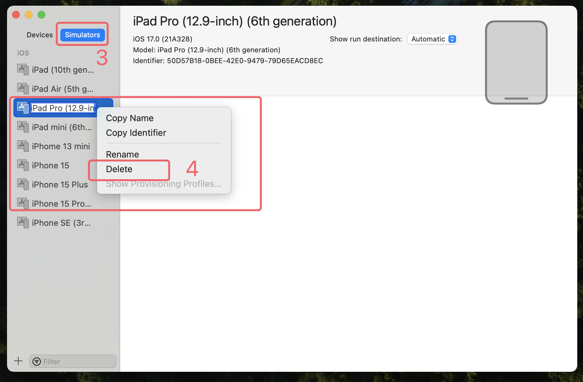Click the iPhone 13 mini simulator icon

coord(23,146)
